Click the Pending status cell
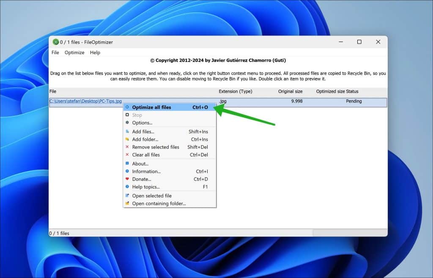 point(354,101)
